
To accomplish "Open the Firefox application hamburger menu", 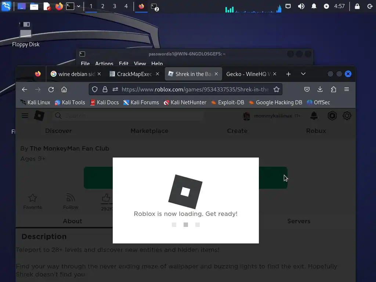I will pos(347,89).
